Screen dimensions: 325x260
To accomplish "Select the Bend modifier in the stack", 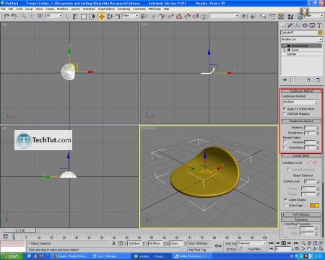I will click(301, 50).
